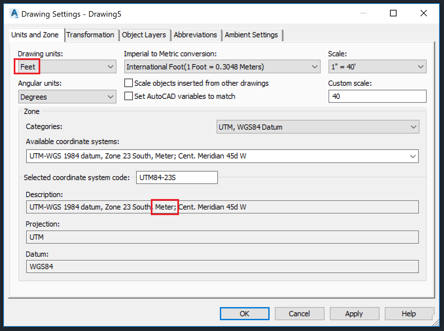Click the 'Drawing Settings - Drawing5' title text
This screenshot has width=444, height=331.
(71, 14)
